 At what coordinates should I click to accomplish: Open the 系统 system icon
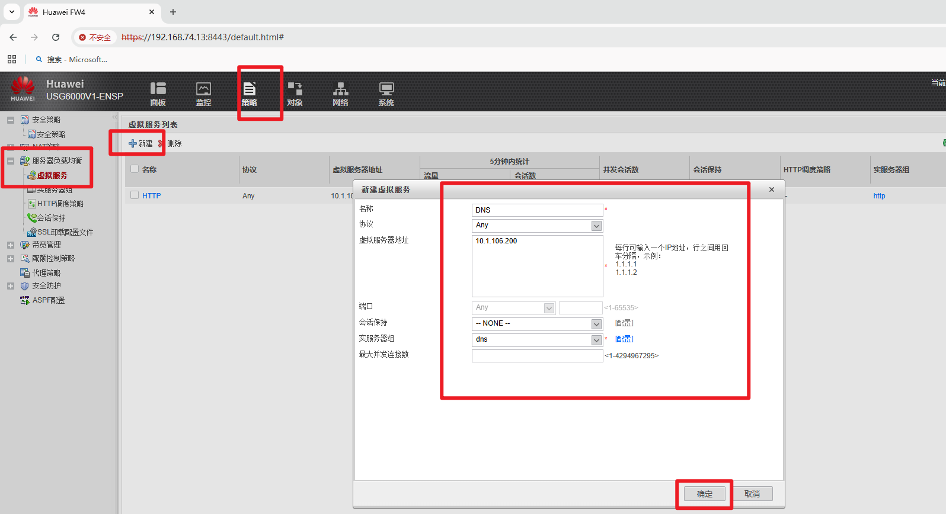pos(386,89)
